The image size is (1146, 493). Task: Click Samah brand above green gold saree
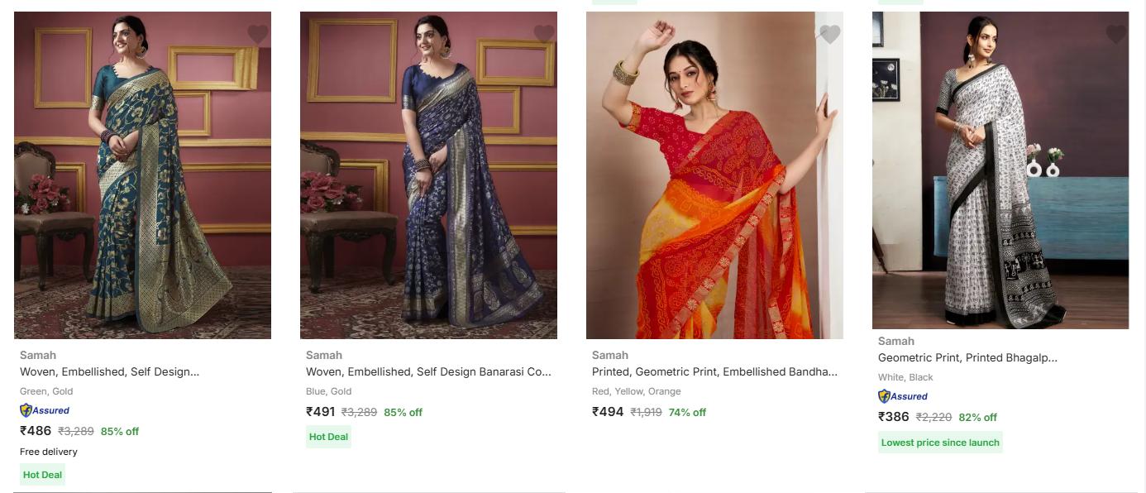[38, 356]
